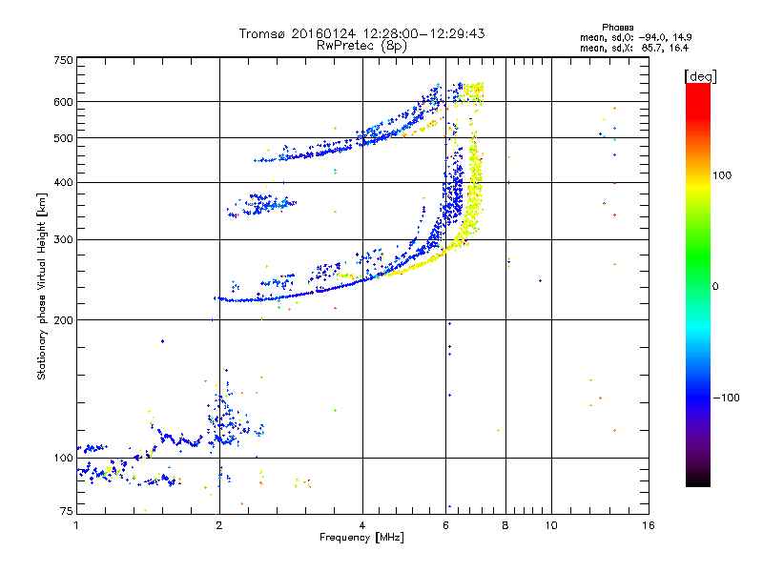This screenshot has width=763, height=572.
Task: Click the x-axis tick label '16'
Action: (x=649, y=525)
